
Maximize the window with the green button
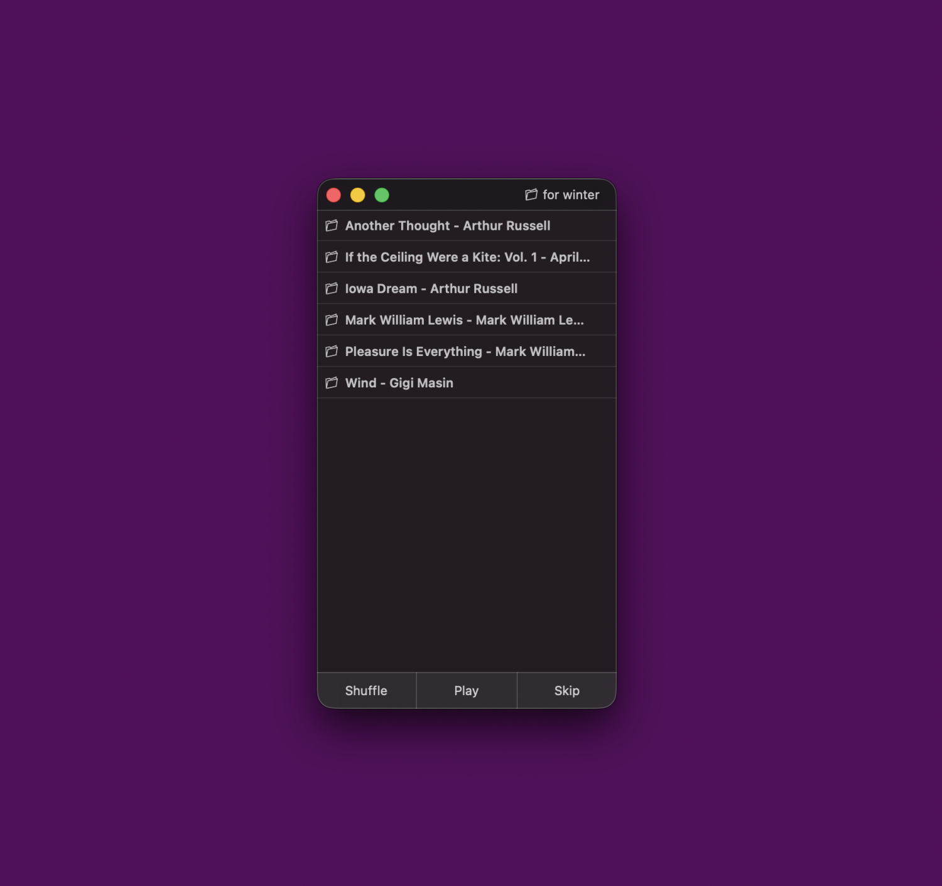382,195
